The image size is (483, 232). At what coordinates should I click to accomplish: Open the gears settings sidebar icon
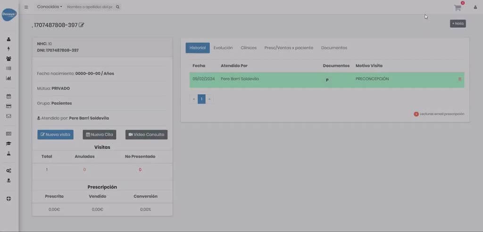click(x=8, y=171)
